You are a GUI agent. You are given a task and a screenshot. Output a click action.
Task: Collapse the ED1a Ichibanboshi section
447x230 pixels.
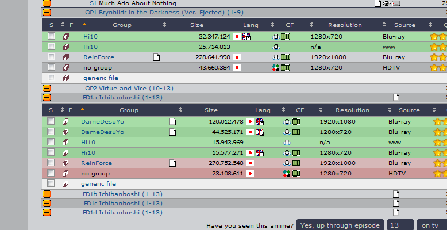point(47,98)
